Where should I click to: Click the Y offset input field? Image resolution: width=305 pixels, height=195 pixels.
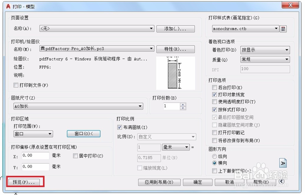35,167
